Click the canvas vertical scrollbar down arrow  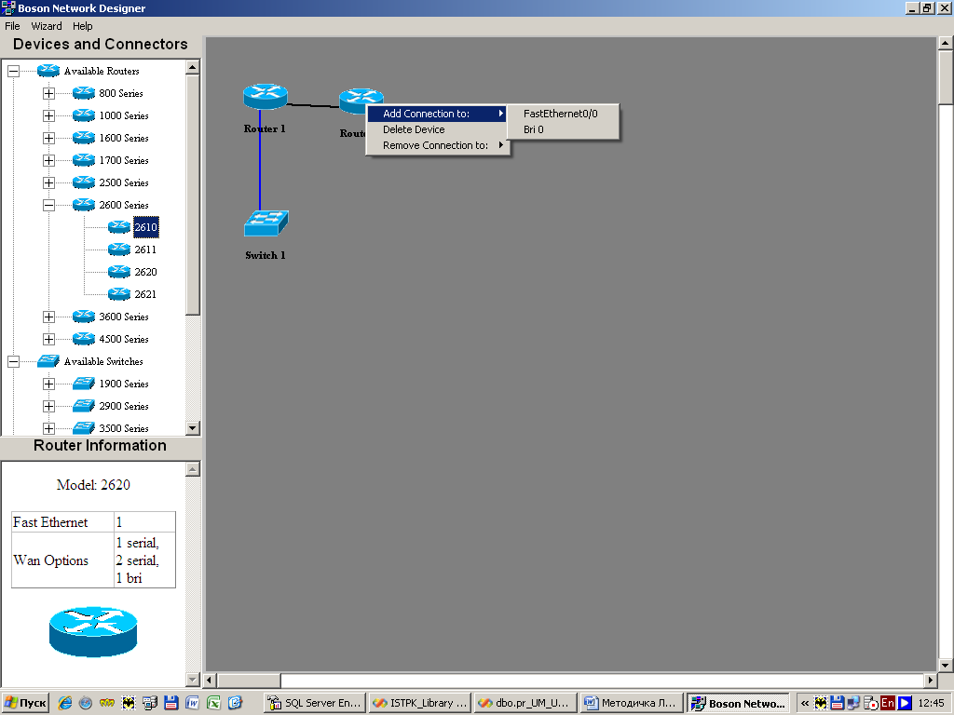(945, 665)
